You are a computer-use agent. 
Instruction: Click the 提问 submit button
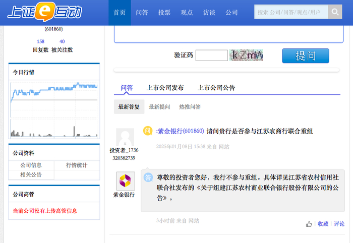(306, 56)
